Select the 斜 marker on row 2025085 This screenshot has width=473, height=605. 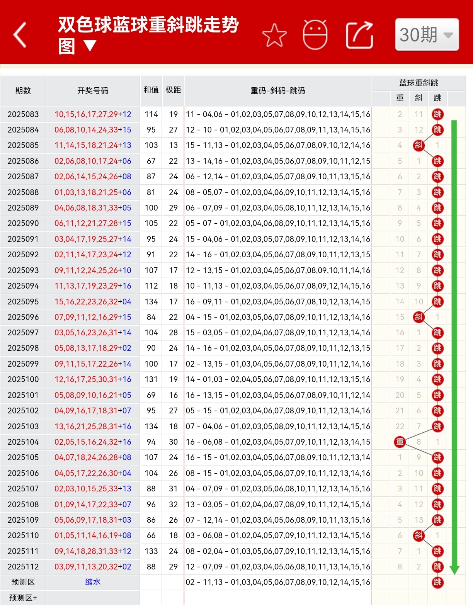pyautogui.click(x=419, y=145)
